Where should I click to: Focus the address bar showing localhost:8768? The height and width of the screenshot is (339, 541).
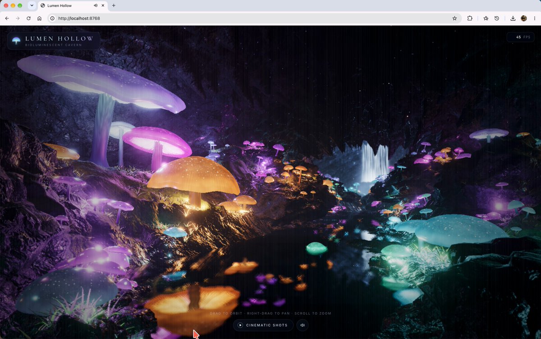[252, 18]
